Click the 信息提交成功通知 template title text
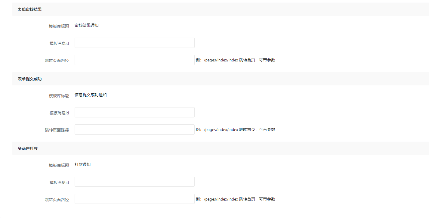This screenshot has height=218, width=429. pos(91,95)
